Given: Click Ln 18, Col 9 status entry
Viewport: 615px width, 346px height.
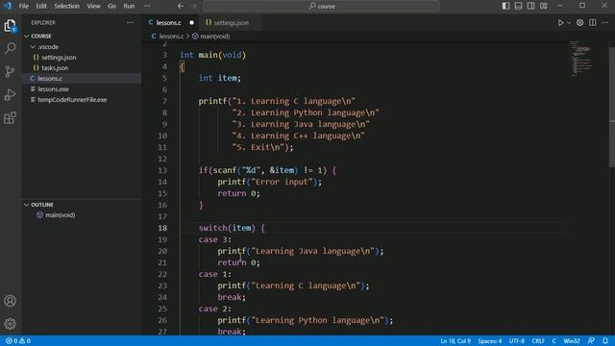Looking at the screenshot, I should 455,341.
